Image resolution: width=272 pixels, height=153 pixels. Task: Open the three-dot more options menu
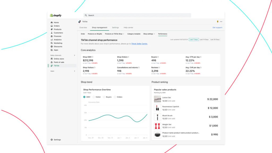tap(221, 22)
